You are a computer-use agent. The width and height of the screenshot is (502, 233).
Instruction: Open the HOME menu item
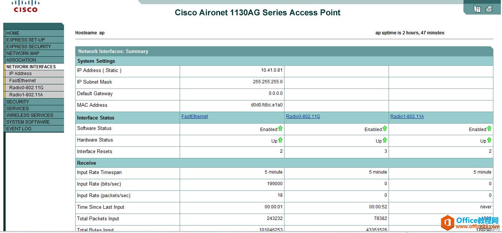click(x=34, y=33)
